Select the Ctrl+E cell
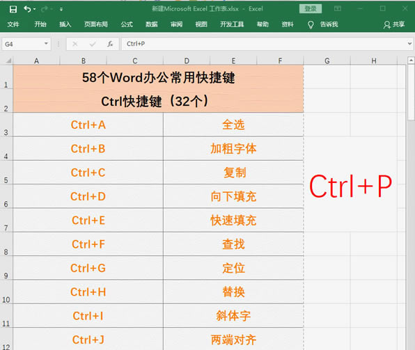Viewport: 415px width, 350px height. tap(88, 221)
